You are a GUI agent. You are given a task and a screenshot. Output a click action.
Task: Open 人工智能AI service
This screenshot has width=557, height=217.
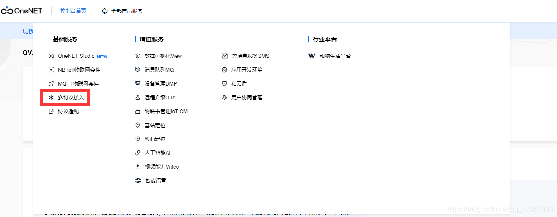tap(158, 153)
